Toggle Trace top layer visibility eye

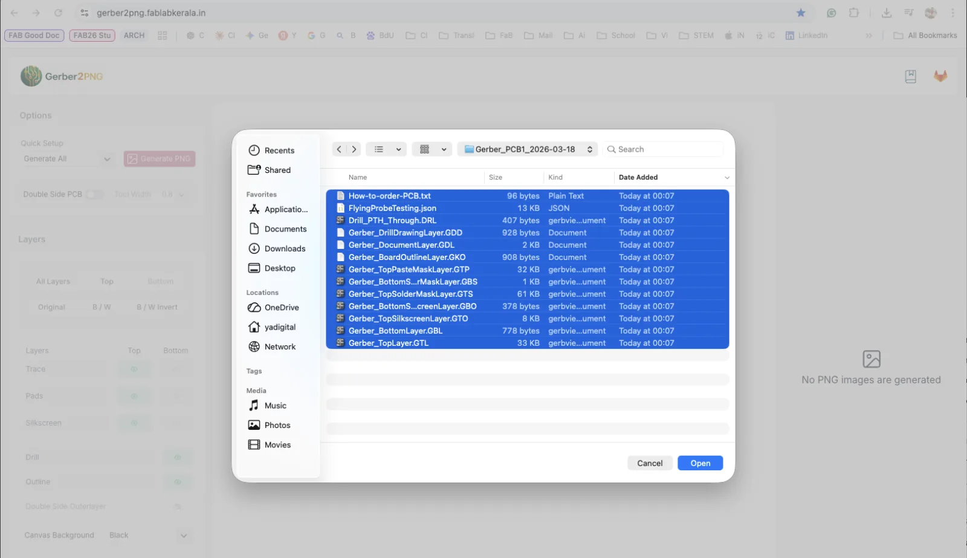134,369
